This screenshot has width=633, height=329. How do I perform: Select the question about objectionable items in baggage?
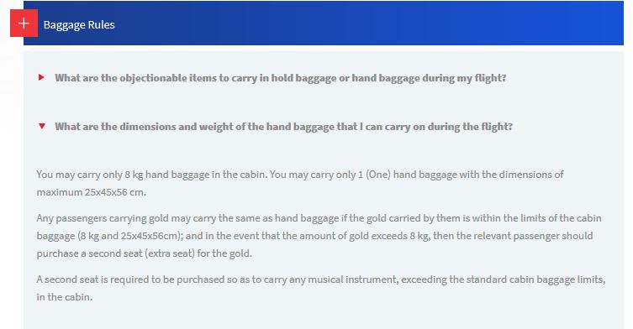pos(281,78)
